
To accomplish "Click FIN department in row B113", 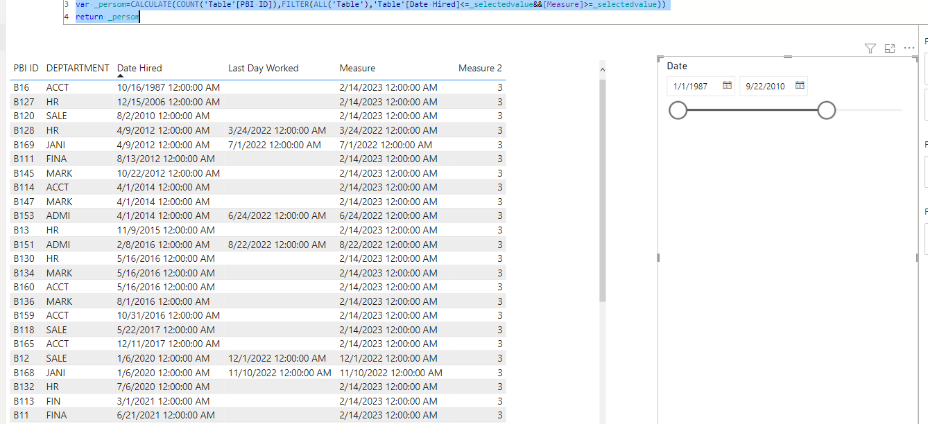I will pos(53,401).
